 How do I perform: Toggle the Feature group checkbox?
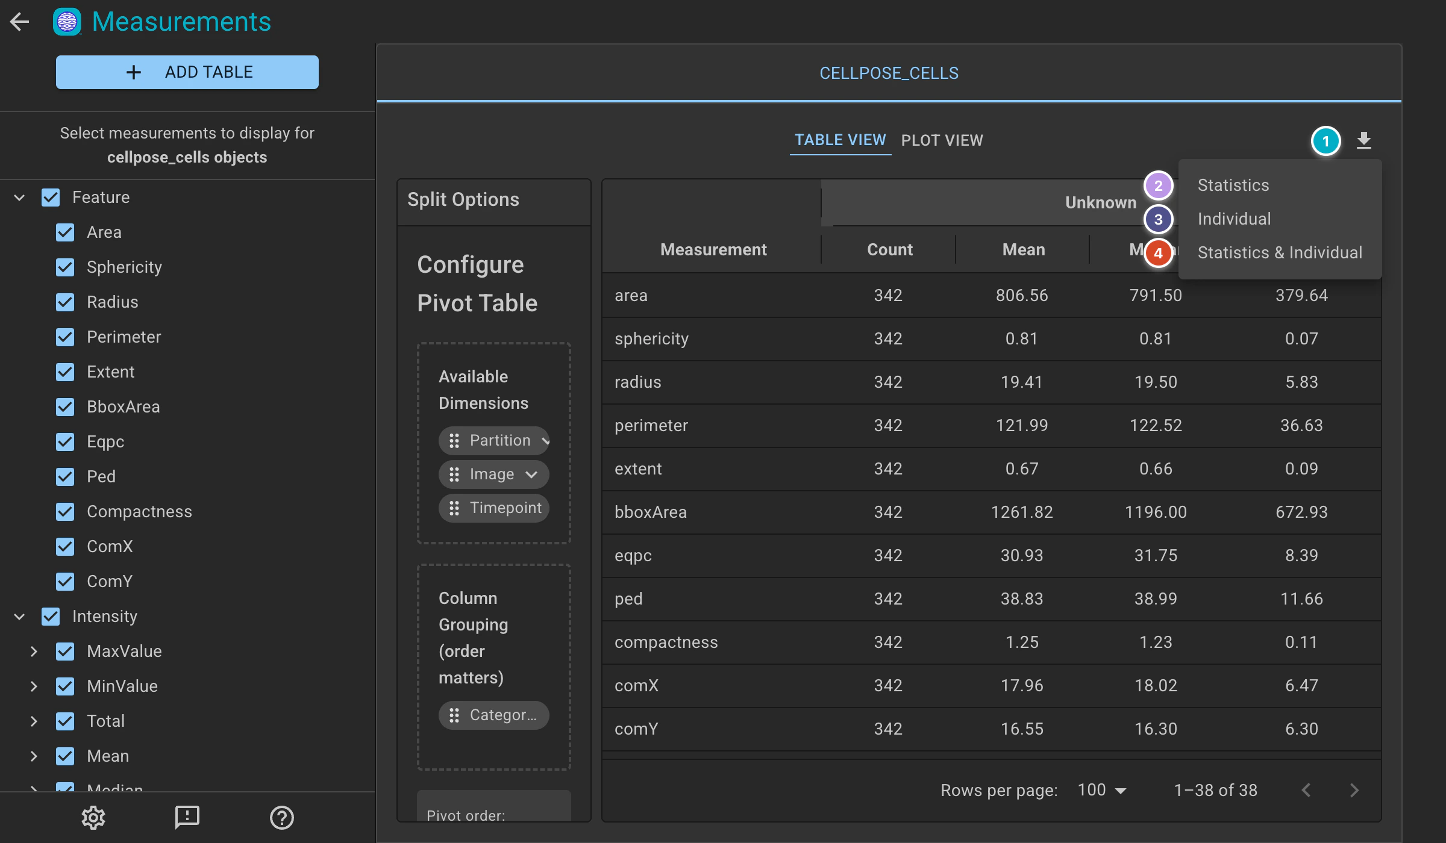pos(51,198)
